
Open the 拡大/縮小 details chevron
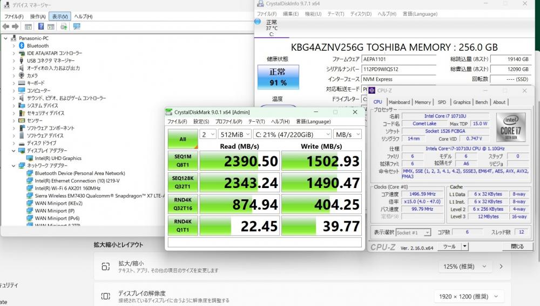coord(501,267)
